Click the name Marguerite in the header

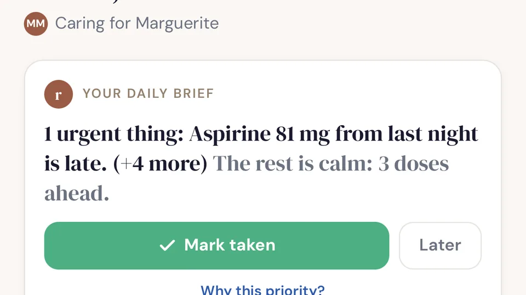[177, 23]
